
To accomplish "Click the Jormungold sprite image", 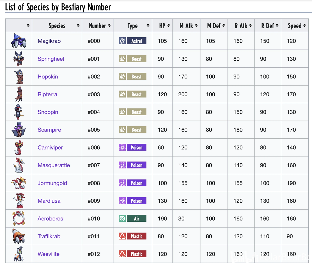I will tap(19, 183).
